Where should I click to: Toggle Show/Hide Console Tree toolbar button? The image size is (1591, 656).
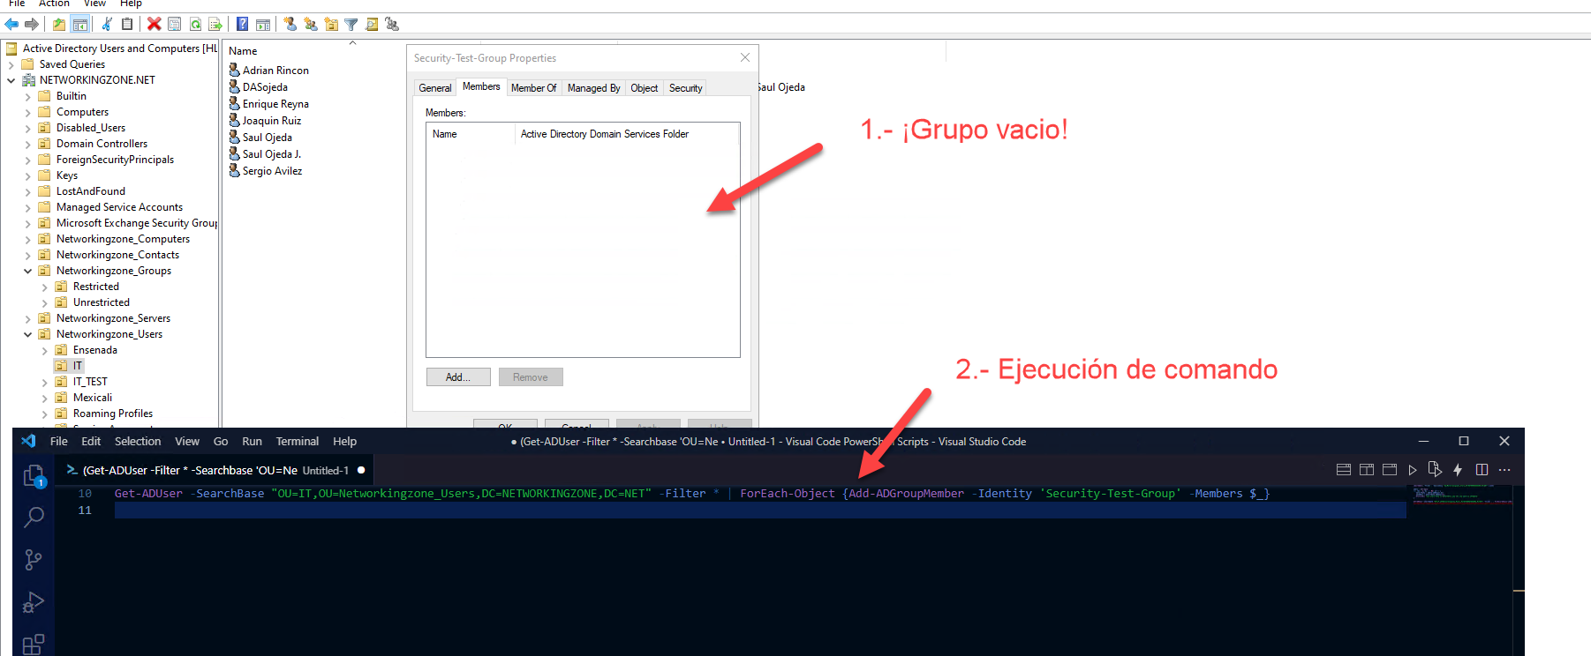[x=79, y=24]
